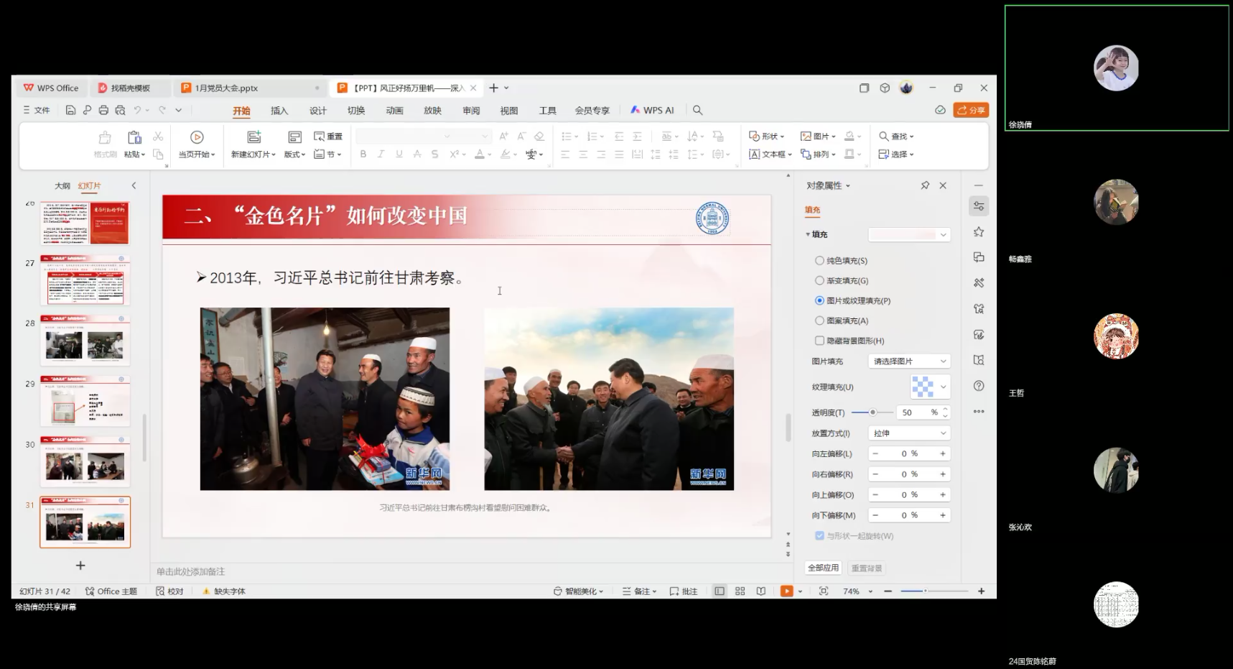This screenshot has height=669, width=1233.
Task: Open the 放置方式 拉伸 dropdown
Action: (909, 433)
